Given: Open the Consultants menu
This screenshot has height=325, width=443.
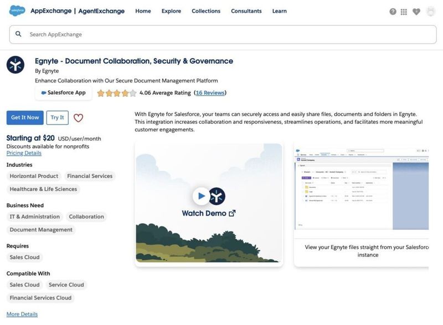Looking at the screenshot, I should (246, 11).
